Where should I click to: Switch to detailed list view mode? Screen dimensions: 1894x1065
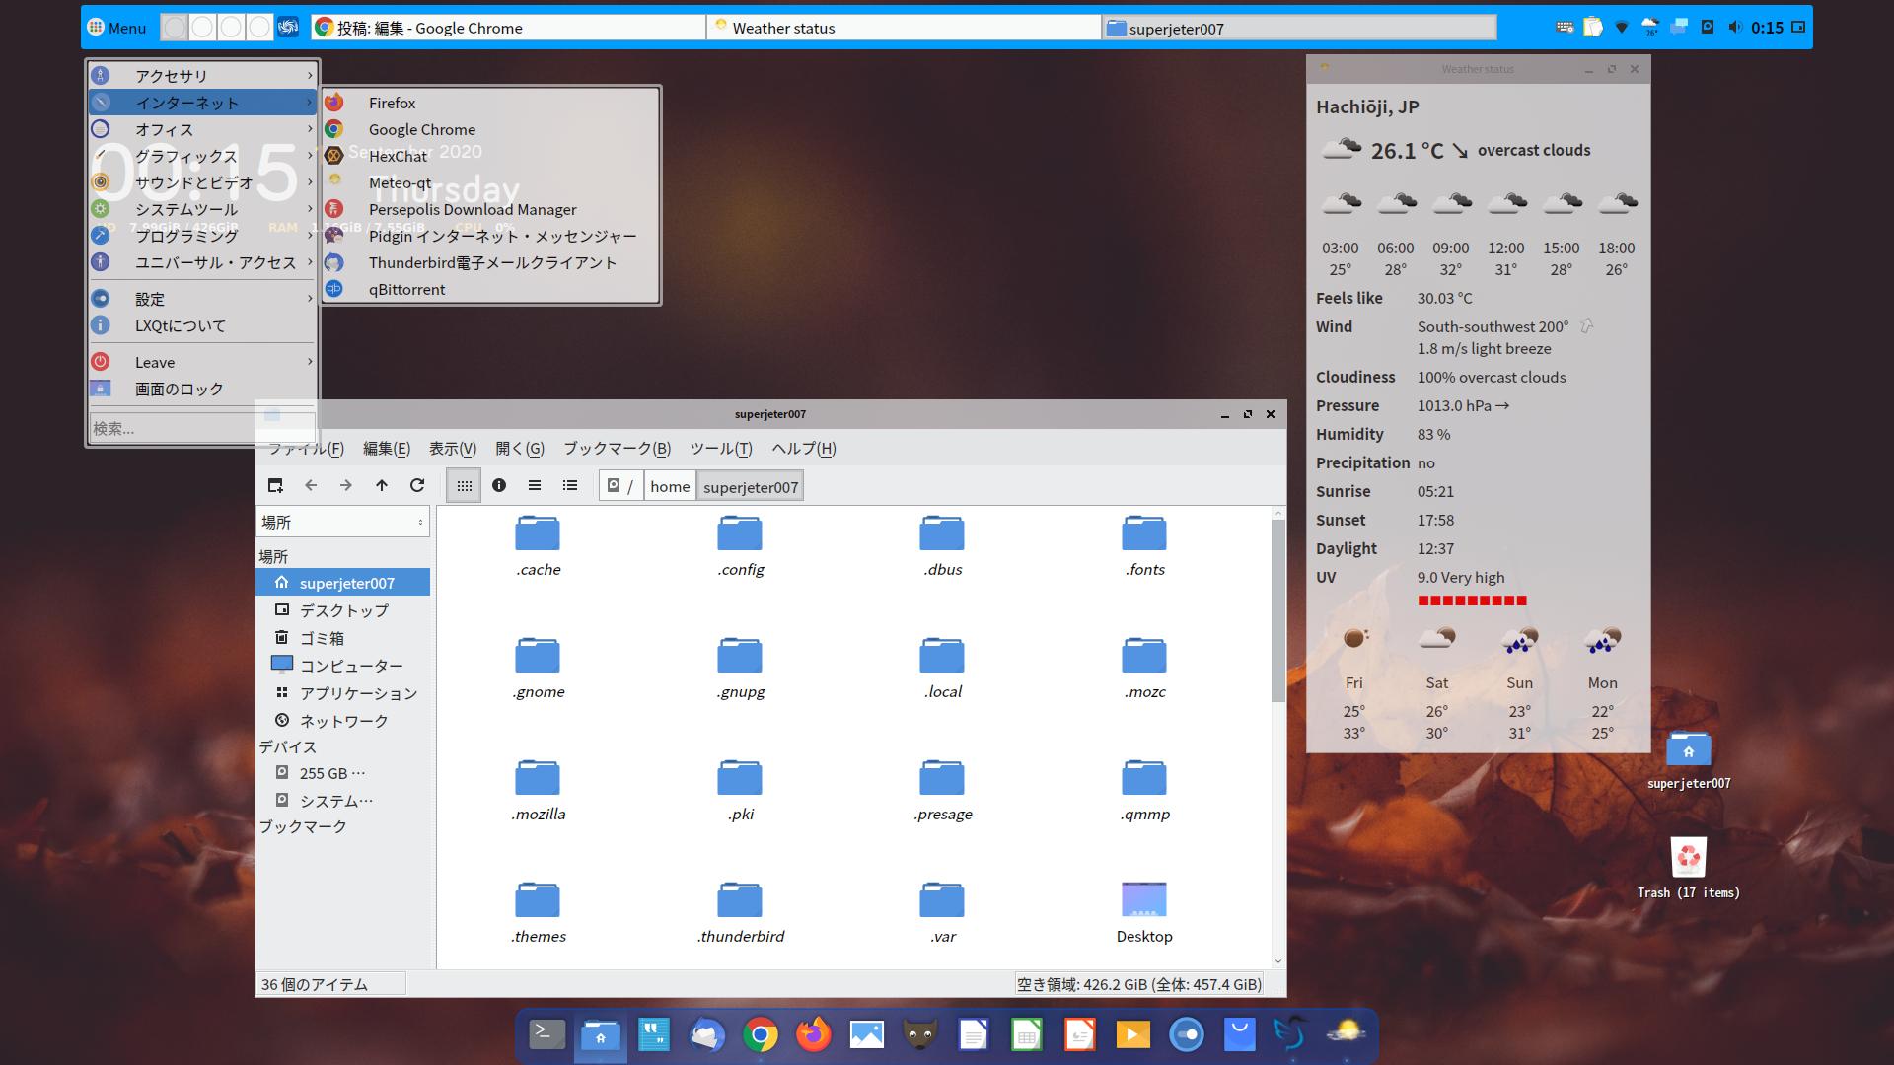point(570,485)
